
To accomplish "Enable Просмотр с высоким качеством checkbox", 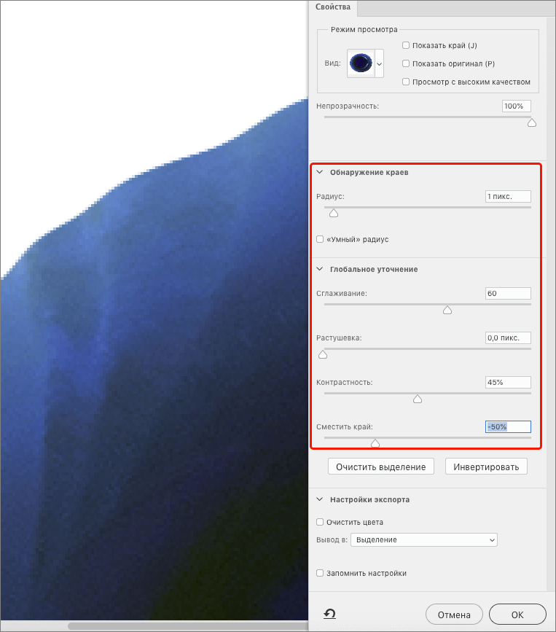I will coord(406,82).
